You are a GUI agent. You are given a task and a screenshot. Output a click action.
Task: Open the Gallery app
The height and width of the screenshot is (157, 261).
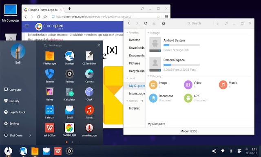pyautogui.click(x=50, y=94)
